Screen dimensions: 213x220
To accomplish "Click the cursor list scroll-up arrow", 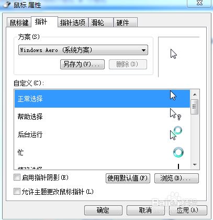I will (x=195, y=95).
